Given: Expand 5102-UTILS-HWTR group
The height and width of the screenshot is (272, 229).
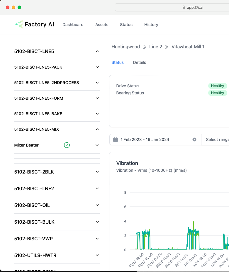Looking at the screenshot, I should (x=97, y=255).
